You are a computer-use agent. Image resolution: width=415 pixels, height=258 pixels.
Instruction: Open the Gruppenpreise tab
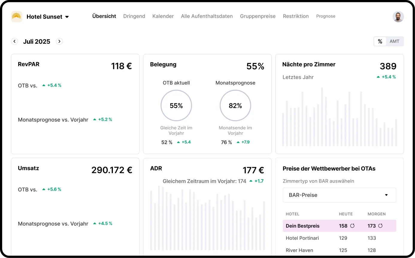[258, 16]
